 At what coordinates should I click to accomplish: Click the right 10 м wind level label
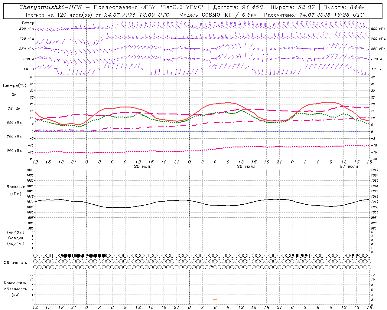click(376, 69)
